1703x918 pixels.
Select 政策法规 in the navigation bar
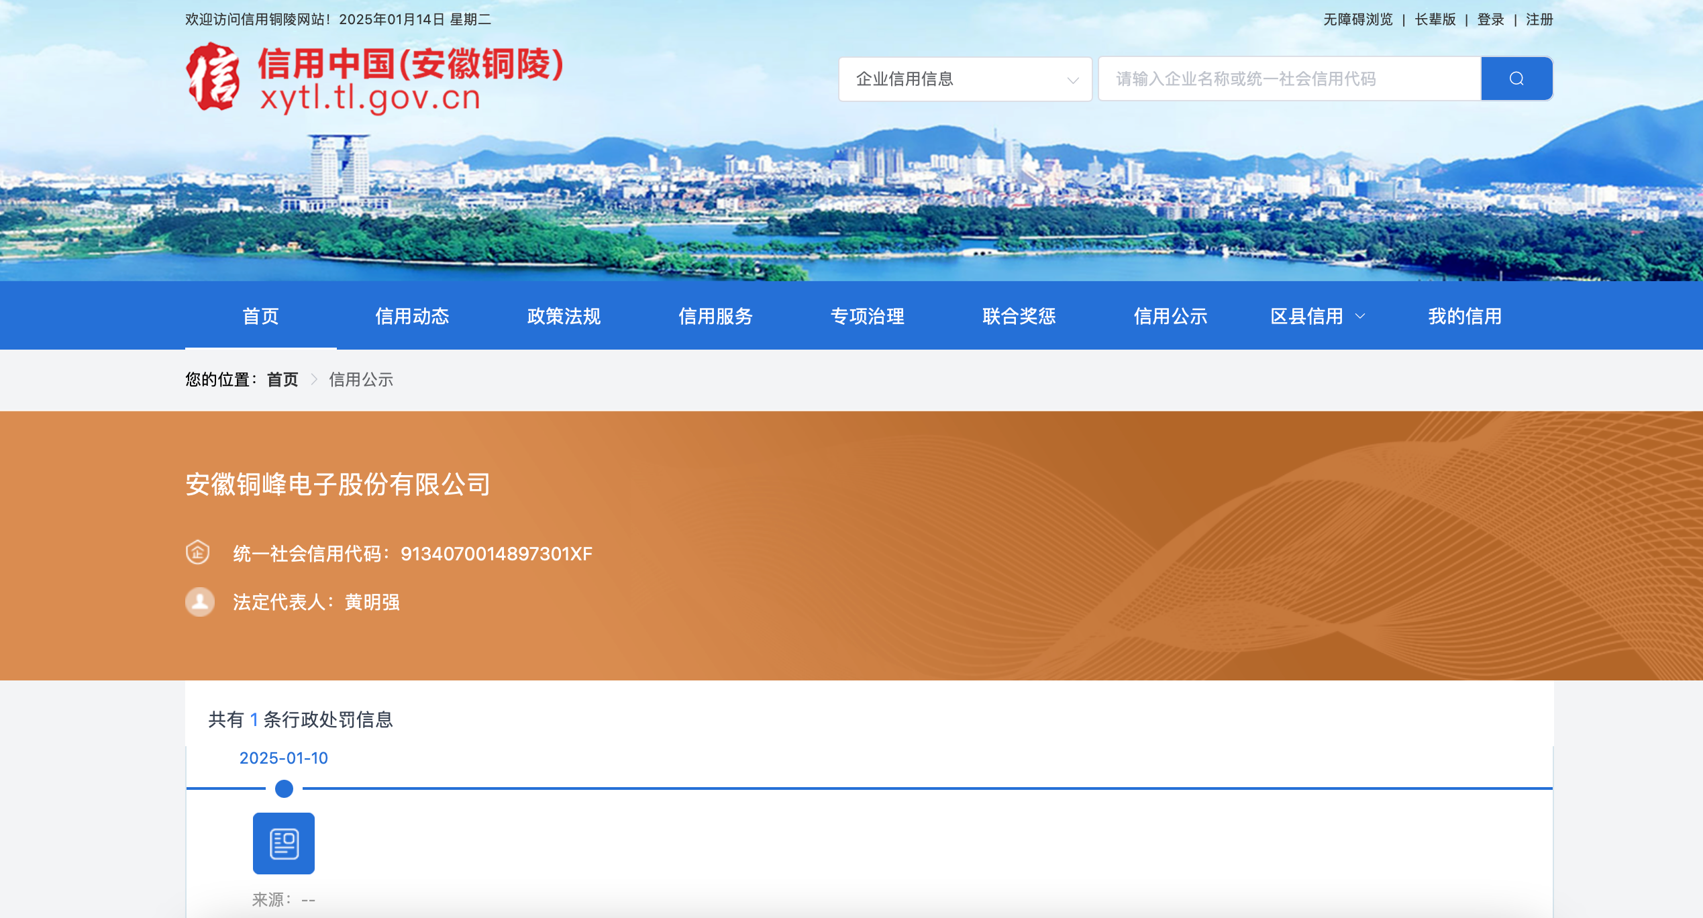[x=564, y=316]
